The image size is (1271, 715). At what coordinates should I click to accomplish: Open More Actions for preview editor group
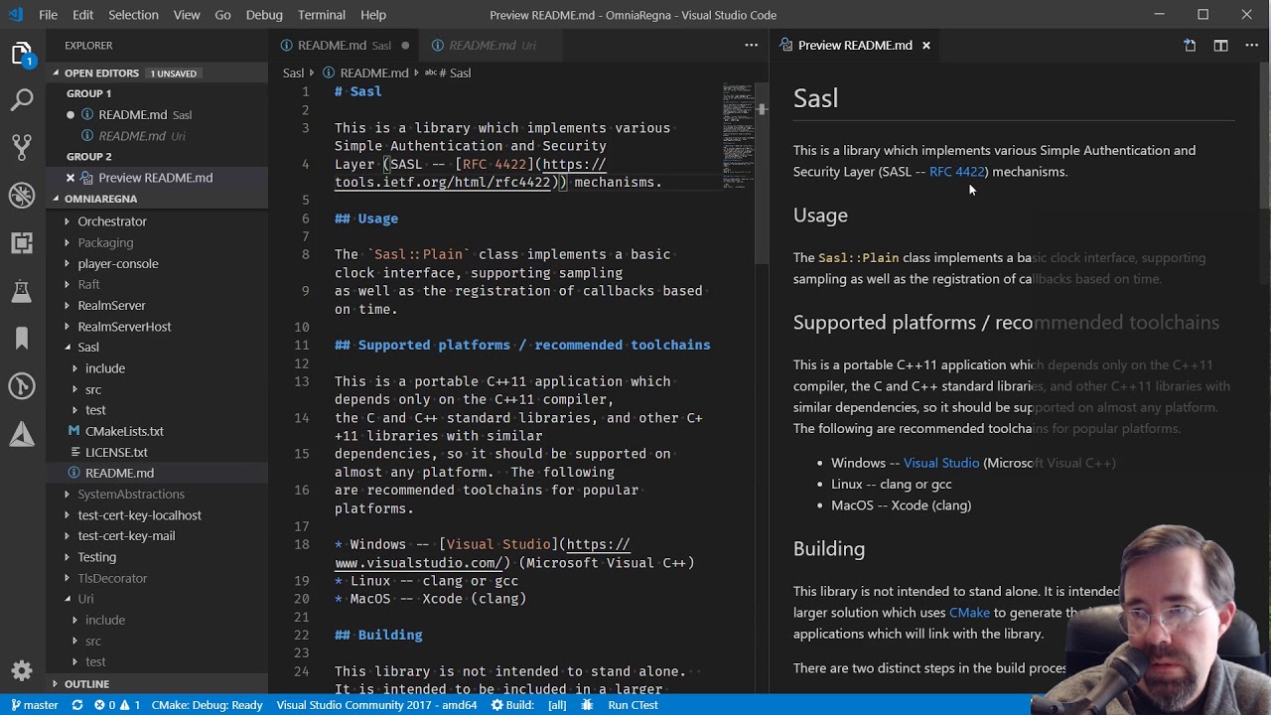(1251, 46)
